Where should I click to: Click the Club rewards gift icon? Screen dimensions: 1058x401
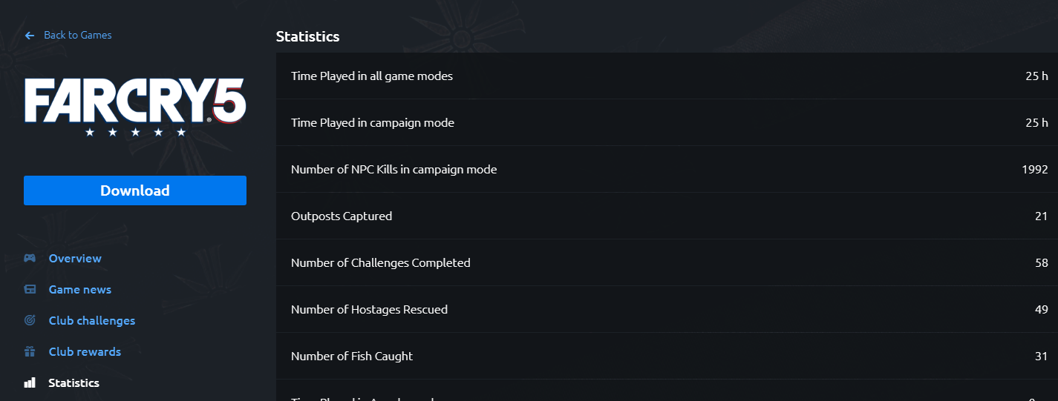[x=30, y=351]
